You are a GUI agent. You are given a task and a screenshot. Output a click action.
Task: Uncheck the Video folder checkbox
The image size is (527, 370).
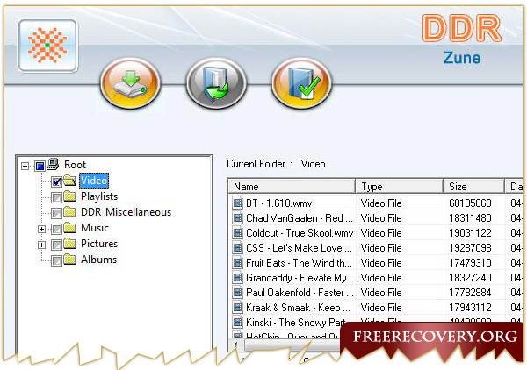(56, 181)
